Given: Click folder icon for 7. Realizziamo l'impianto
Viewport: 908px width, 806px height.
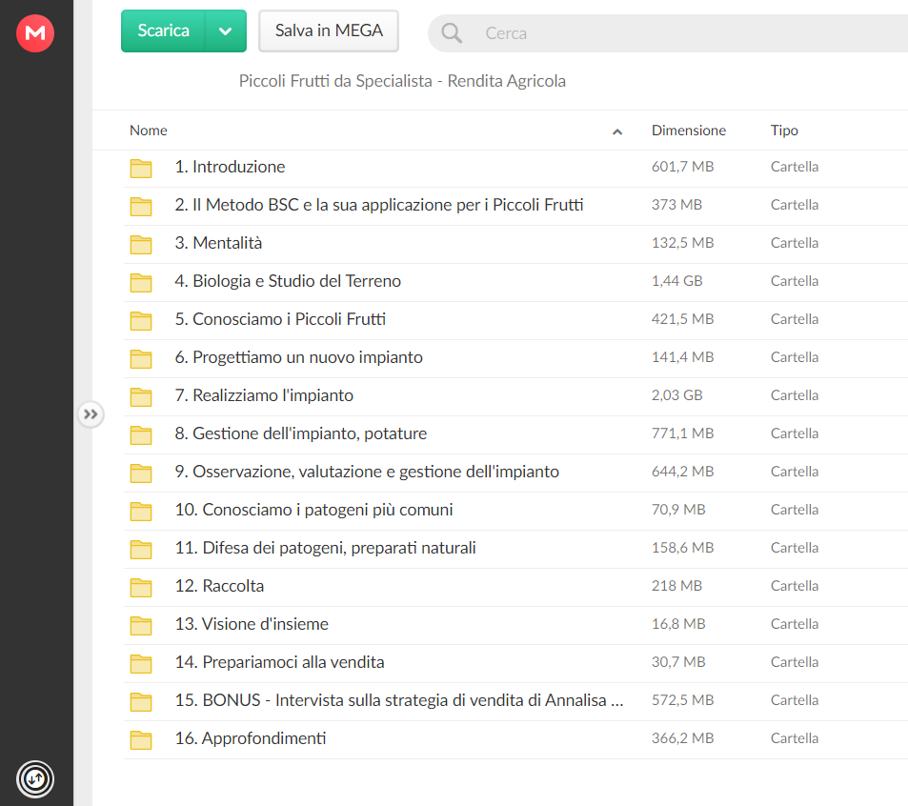Looking at the screenshot, I should tap(141, 396).
